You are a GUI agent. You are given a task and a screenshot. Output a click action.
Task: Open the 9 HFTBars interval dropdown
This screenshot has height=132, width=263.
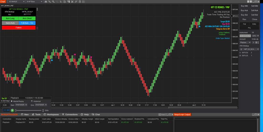[x=34, y=2]
